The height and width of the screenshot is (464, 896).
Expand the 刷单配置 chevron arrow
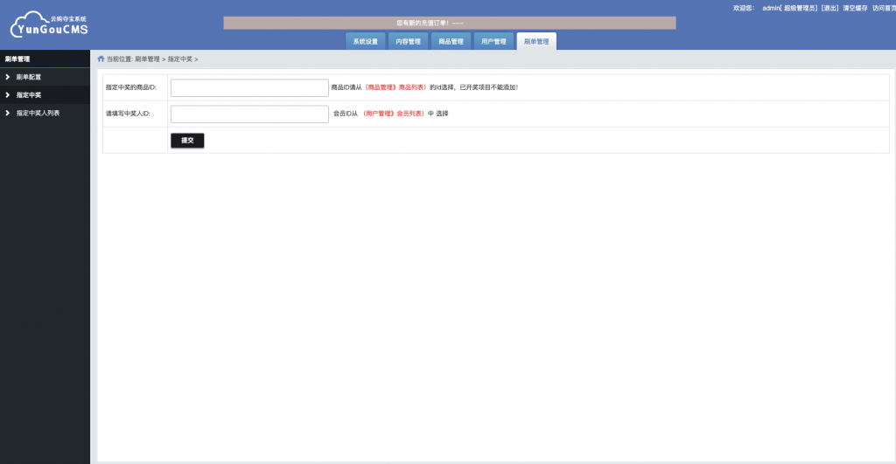(x=7, y=77)
